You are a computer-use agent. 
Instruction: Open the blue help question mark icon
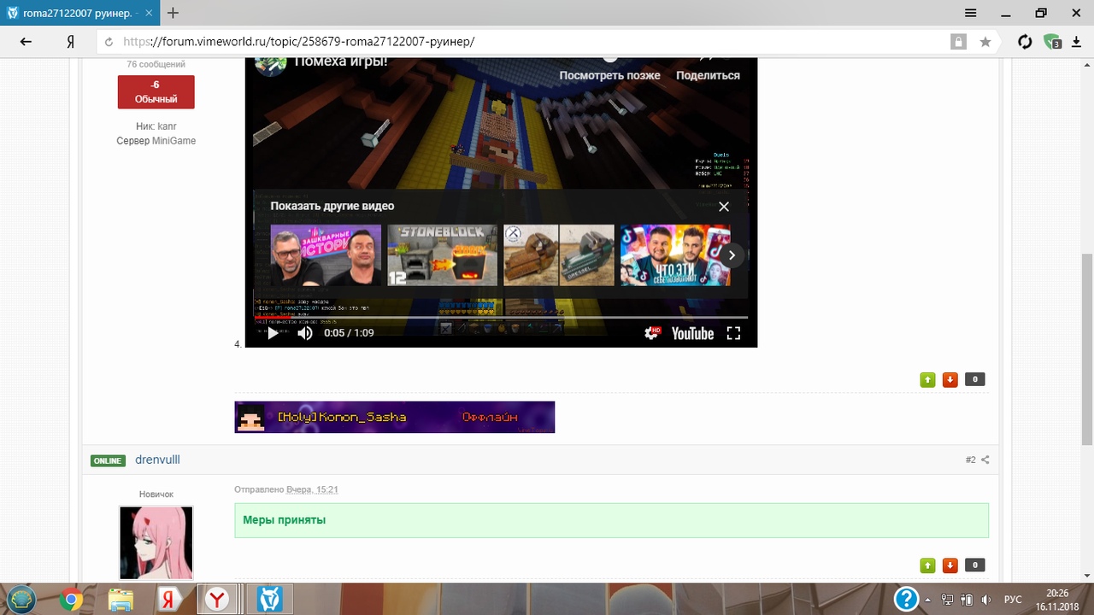(x=906, y=599)
